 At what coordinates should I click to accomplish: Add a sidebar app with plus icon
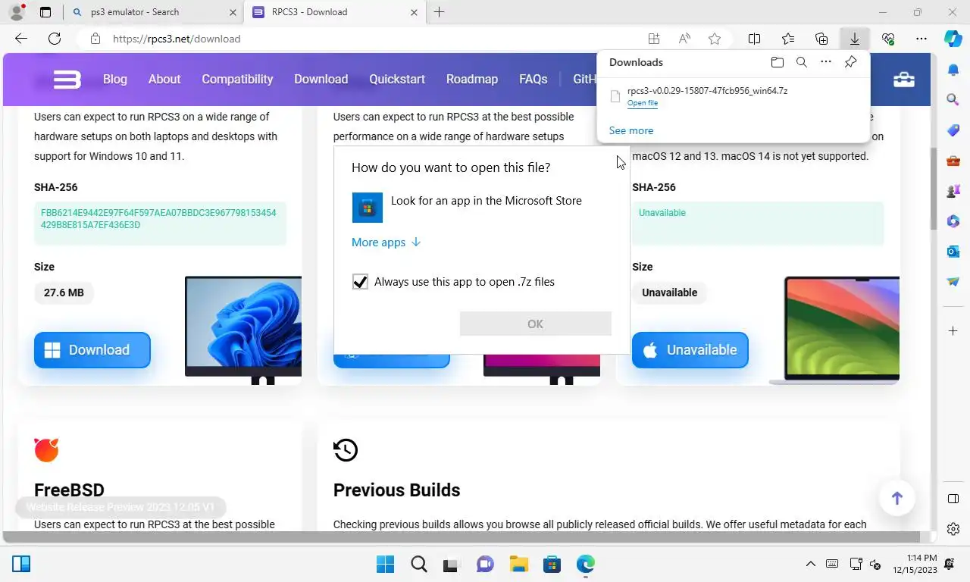click(953, 330)
